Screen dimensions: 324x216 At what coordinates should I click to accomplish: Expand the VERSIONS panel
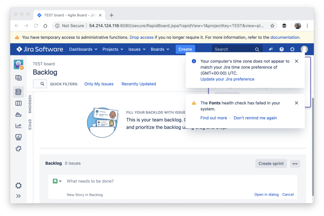(x=30, y=104)
